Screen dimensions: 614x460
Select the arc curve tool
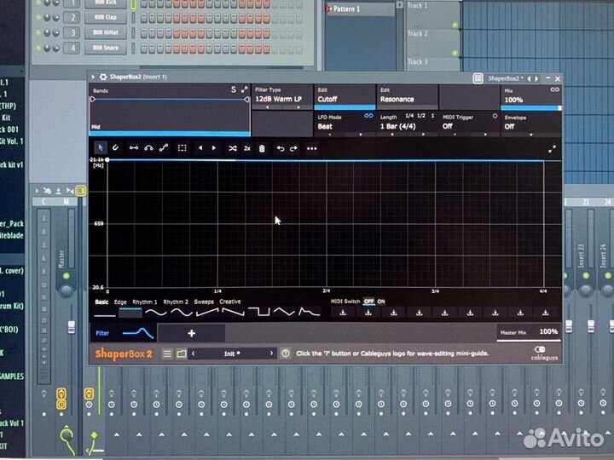tap(148, 148)
